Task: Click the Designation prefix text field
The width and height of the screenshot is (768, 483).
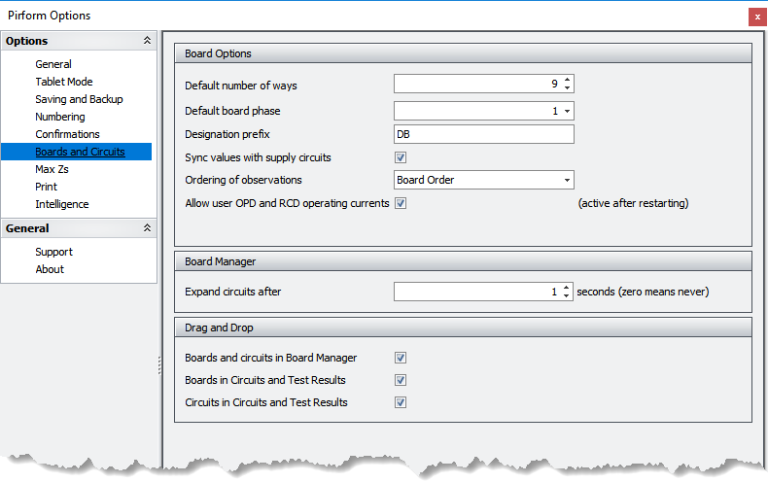Action: click(x=483, y=134)
